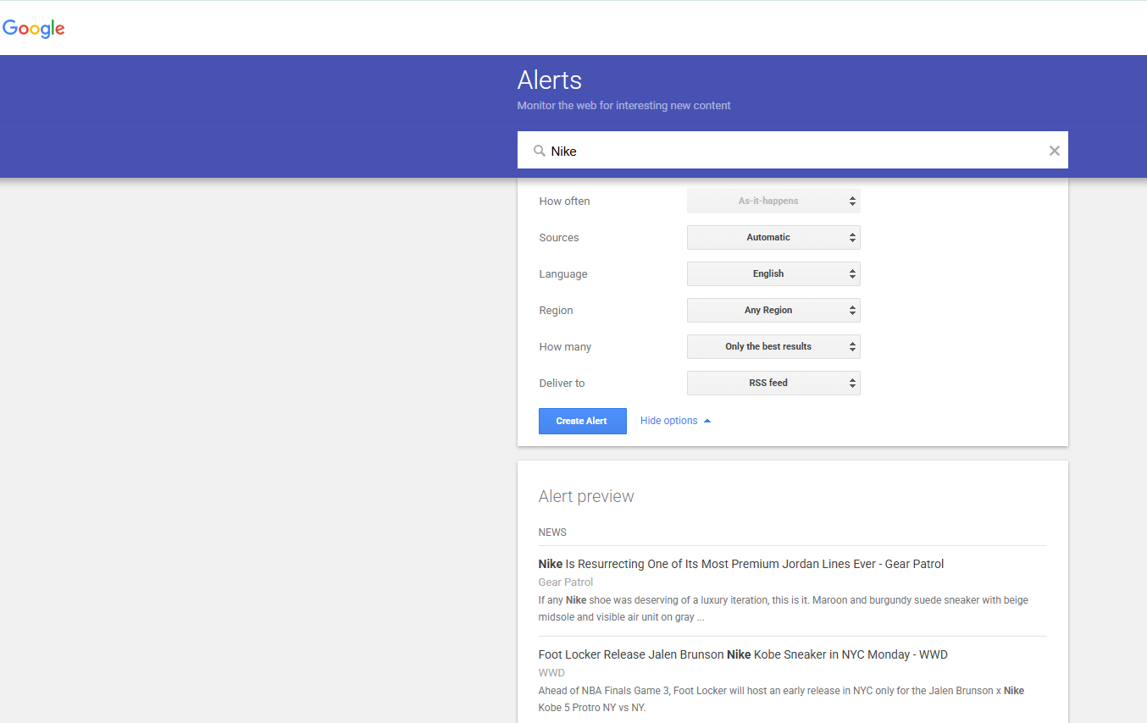1147x723 pixels.
Task: Click the snippet about maroon suede sneaker
Action: click(x=784, y=609)
